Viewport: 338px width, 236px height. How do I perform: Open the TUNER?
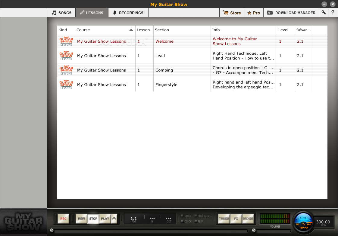pos(224,219)
